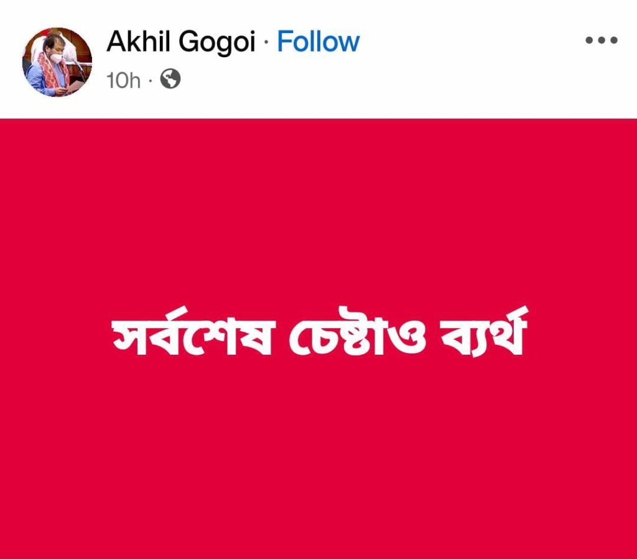
Task: Click the globe public audience icon
Action: coord(170,79)
